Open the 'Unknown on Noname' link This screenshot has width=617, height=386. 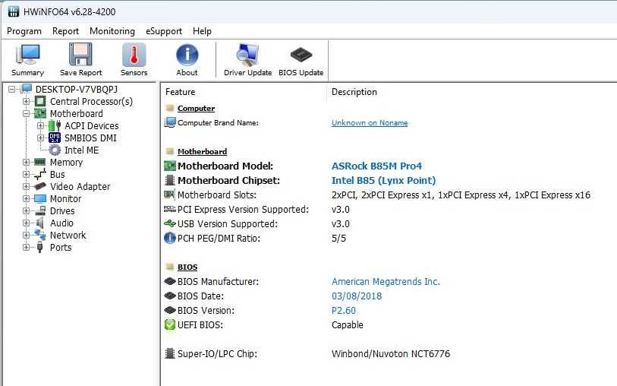[x=370, y=123]
